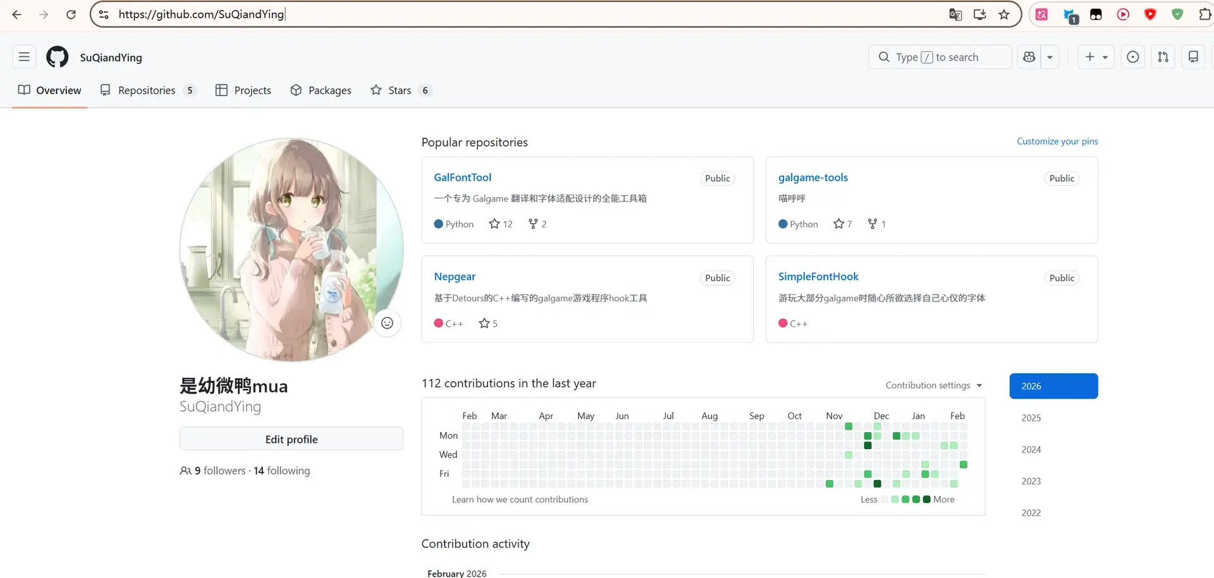Click Customize your pins link
Screen dimensions: 1214x578
point(1057,141)
